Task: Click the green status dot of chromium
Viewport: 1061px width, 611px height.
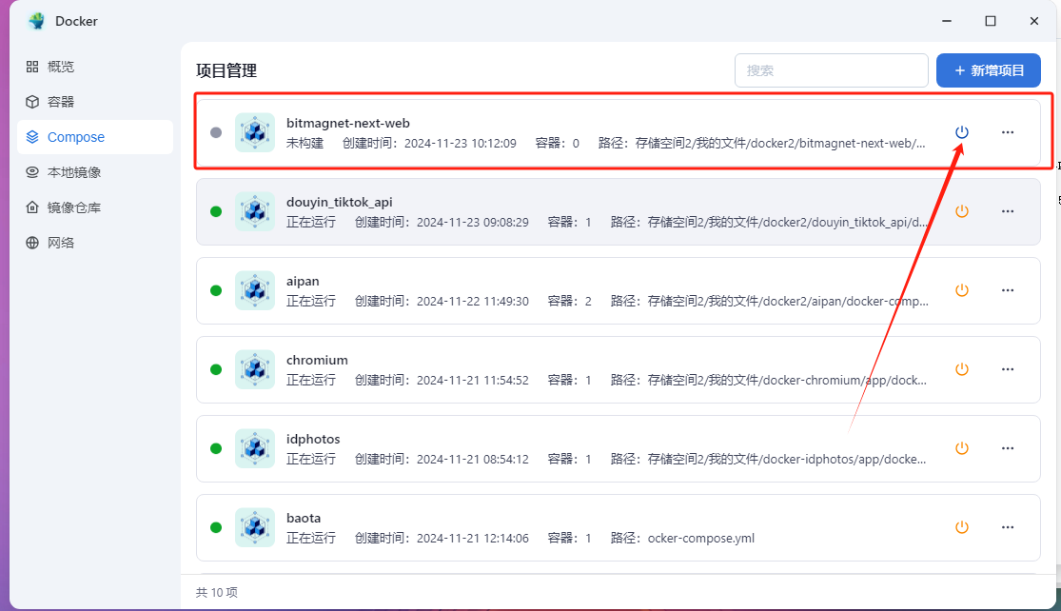Action: (x=216, y=369)
